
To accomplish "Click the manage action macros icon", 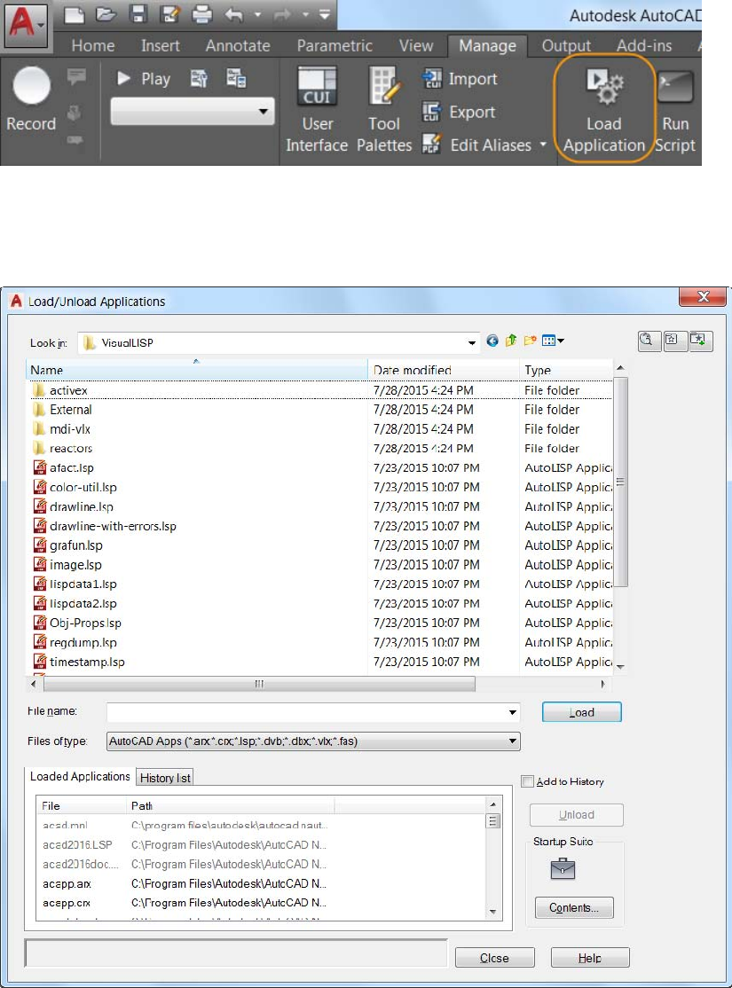I will coord(236,79).
